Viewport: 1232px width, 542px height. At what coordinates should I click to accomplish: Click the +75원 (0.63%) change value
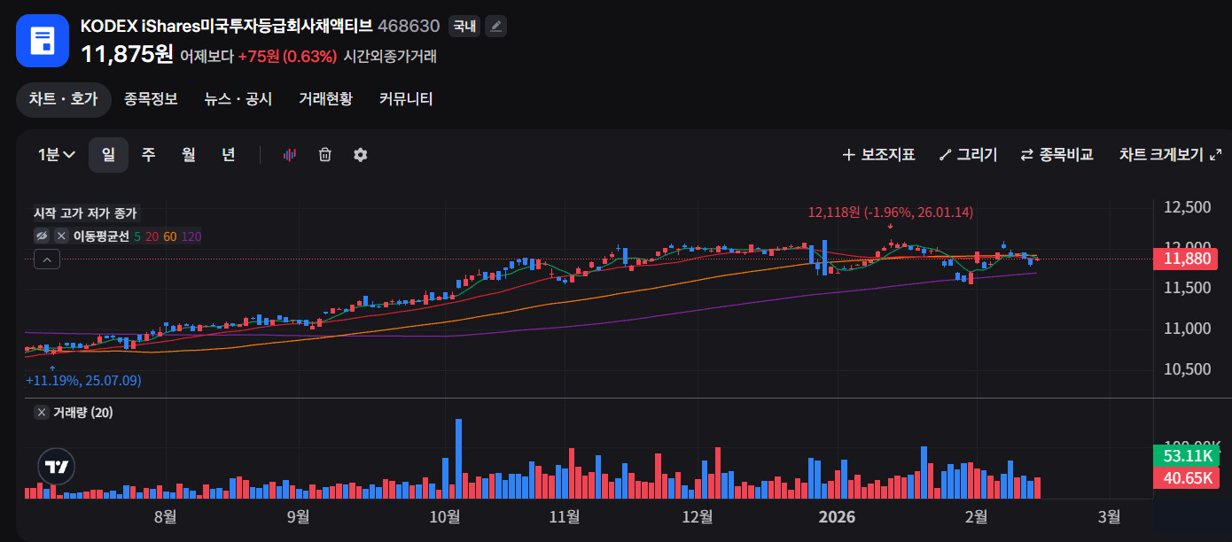pyautogui.click(x=287, y=57)
